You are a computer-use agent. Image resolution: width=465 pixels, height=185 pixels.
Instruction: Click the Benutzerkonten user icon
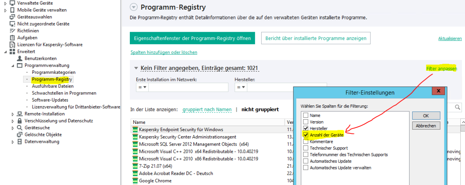tap(20, 58)
